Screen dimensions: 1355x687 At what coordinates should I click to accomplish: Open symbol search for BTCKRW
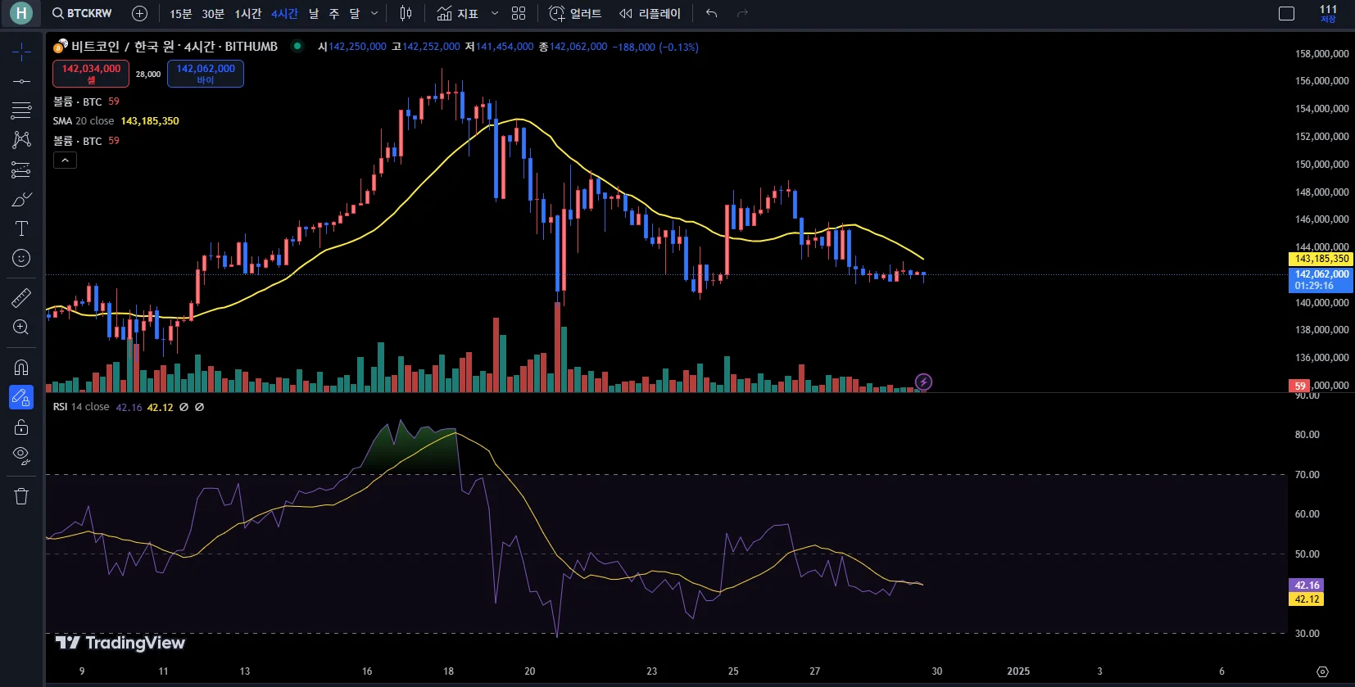point(82,13)
